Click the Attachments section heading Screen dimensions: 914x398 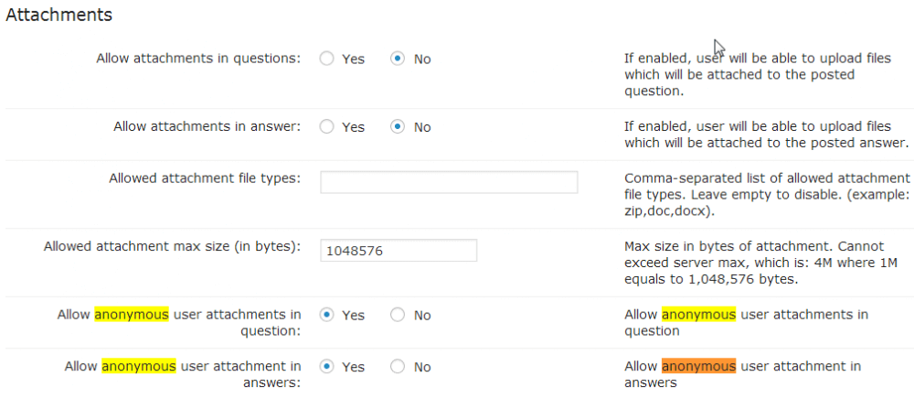click(x=59, y=16)
